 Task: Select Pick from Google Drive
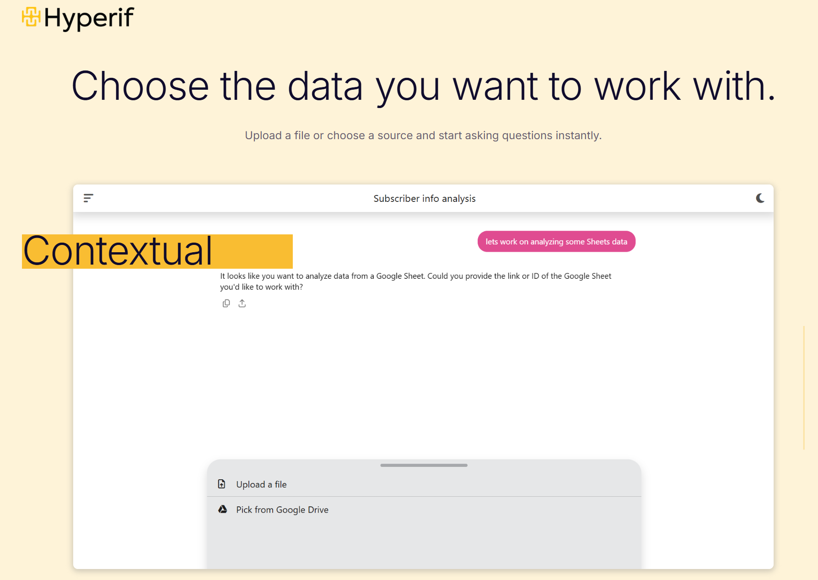(x=282, y=510)
